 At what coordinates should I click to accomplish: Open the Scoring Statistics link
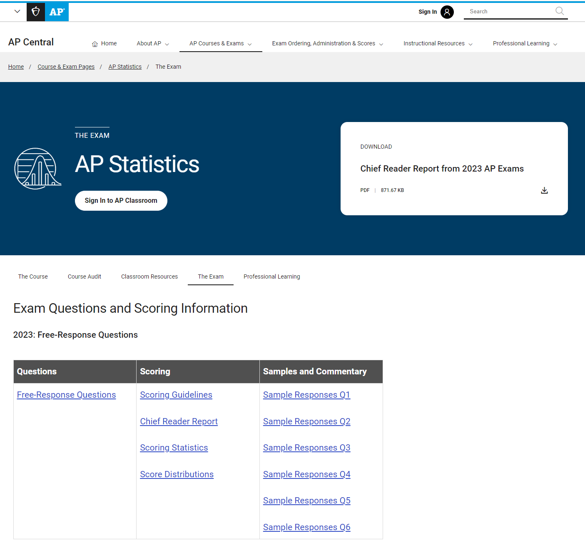click(x=174, y=448)
